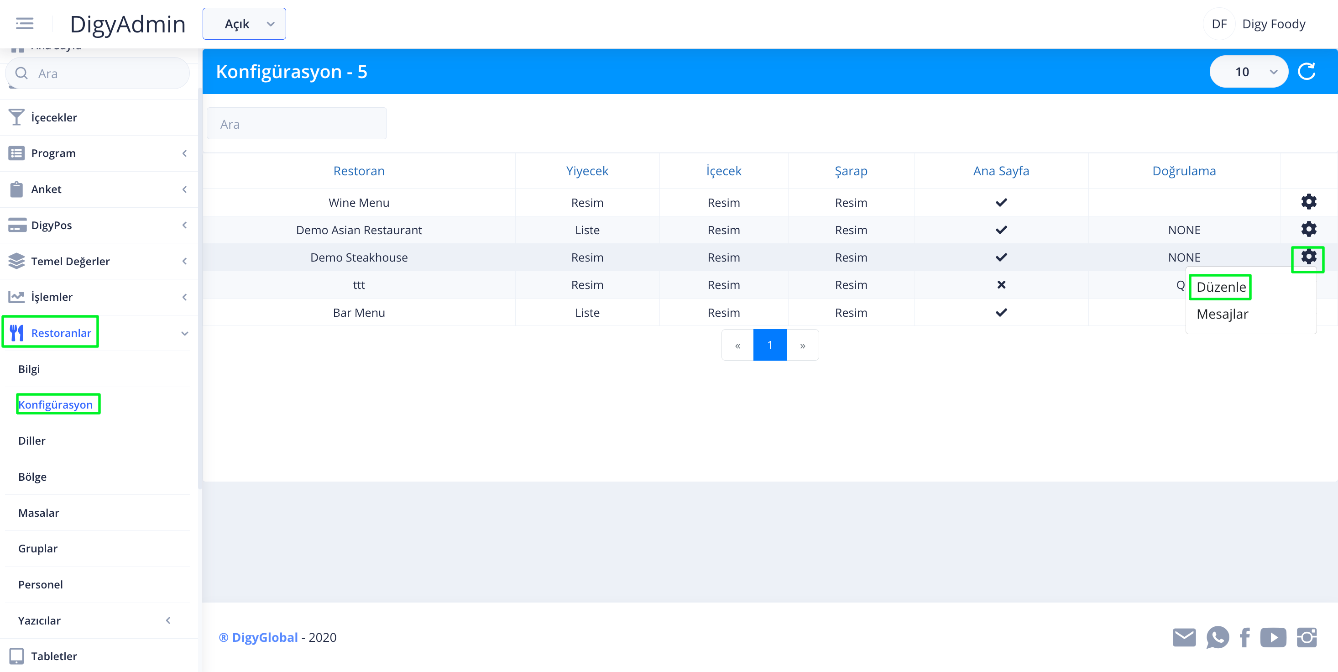This screenshot has width=1338, height=672.
Task: Click the Facebook footer icon
Action: click(x=1244, y=637)
